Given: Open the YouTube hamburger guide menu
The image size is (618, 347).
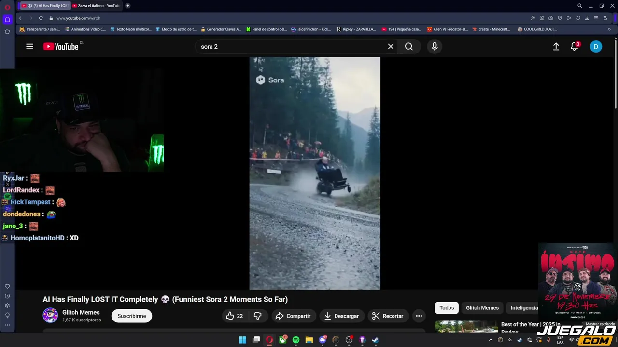Looking at the screenshot, I should (x=29, y=47).
